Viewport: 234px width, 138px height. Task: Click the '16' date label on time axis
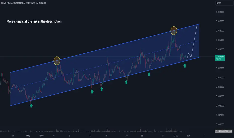(106, 135)
